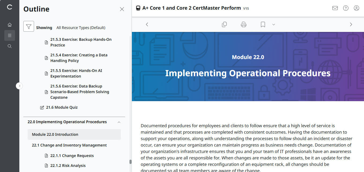364x172 pixels.
Task: Open your account profile
Action: pos(356,8)
